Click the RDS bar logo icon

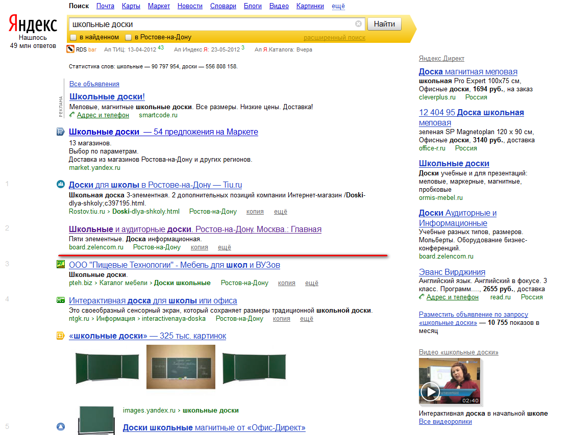pos(70,49)
